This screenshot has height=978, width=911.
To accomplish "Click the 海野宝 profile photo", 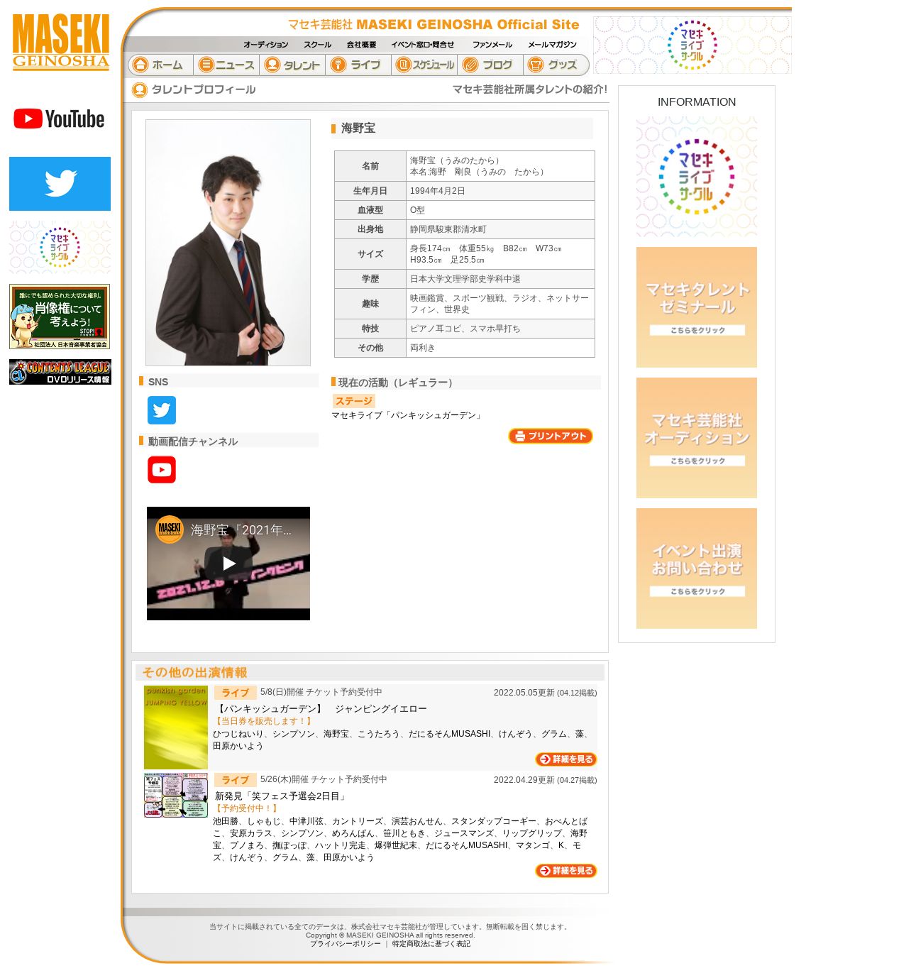I will click(228, 243).
